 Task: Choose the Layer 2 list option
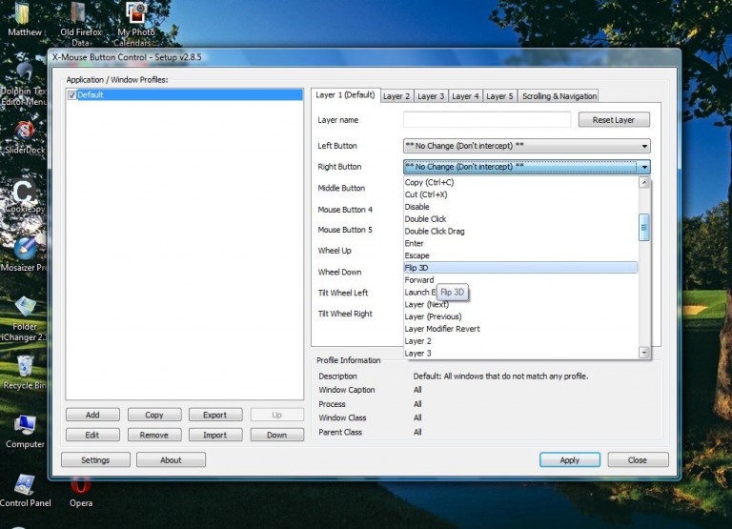point(520,341)
